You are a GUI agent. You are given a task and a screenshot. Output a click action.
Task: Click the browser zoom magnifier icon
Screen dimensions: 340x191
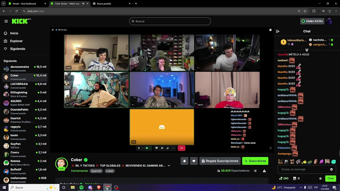(x=299, y=11)
